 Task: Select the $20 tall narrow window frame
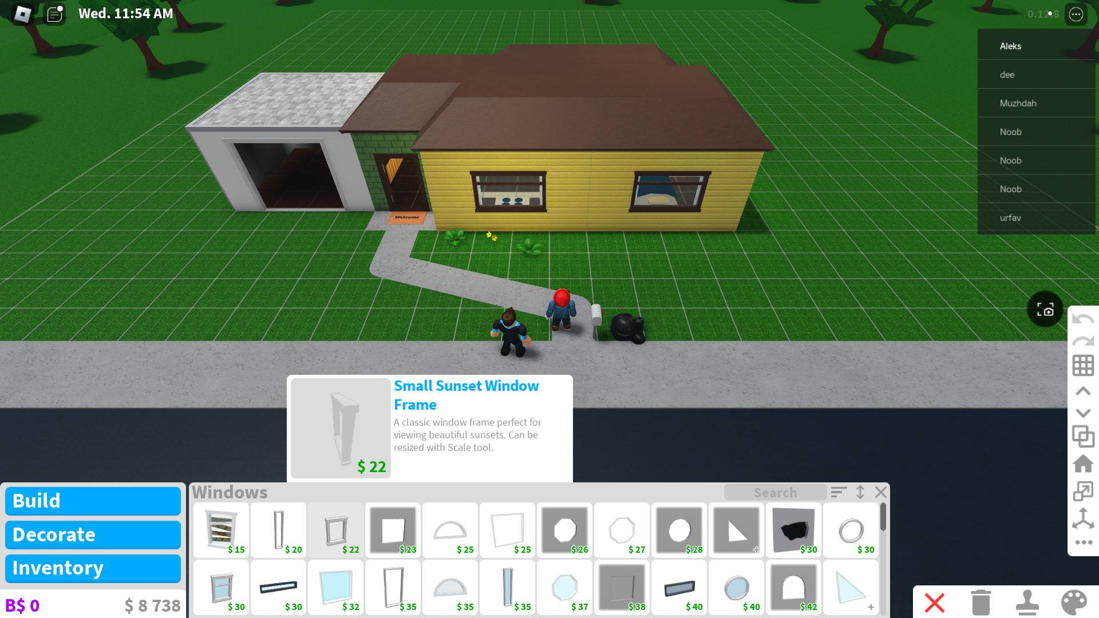(x=278, y=530)
